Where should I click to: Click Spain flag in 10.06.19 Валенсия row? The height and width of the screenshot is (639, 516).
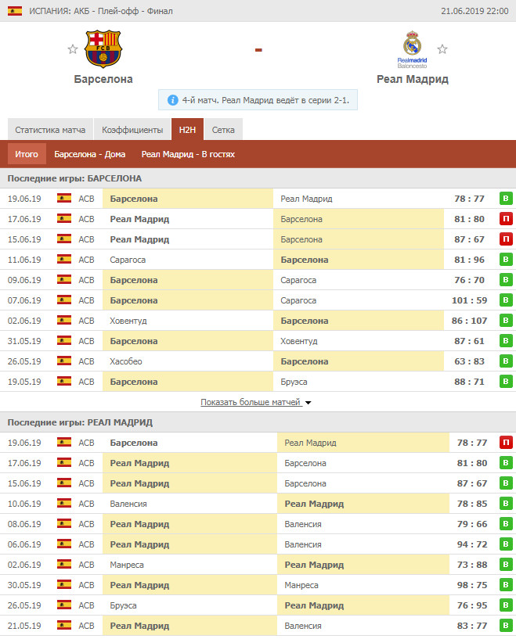point(64,503)
